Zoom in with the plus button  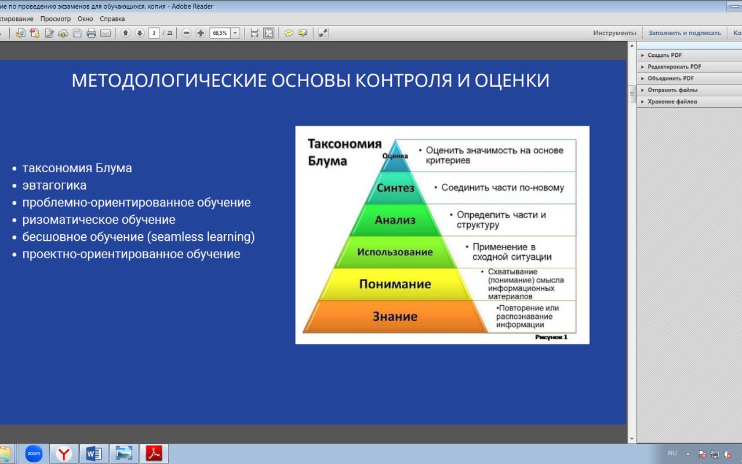[201, 33]
